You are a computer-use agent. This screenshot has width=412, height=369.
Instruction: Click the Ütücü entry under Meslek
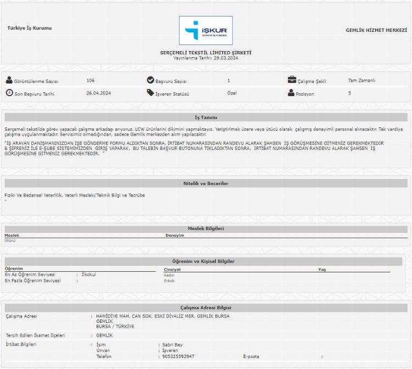[x=10, y=241]
